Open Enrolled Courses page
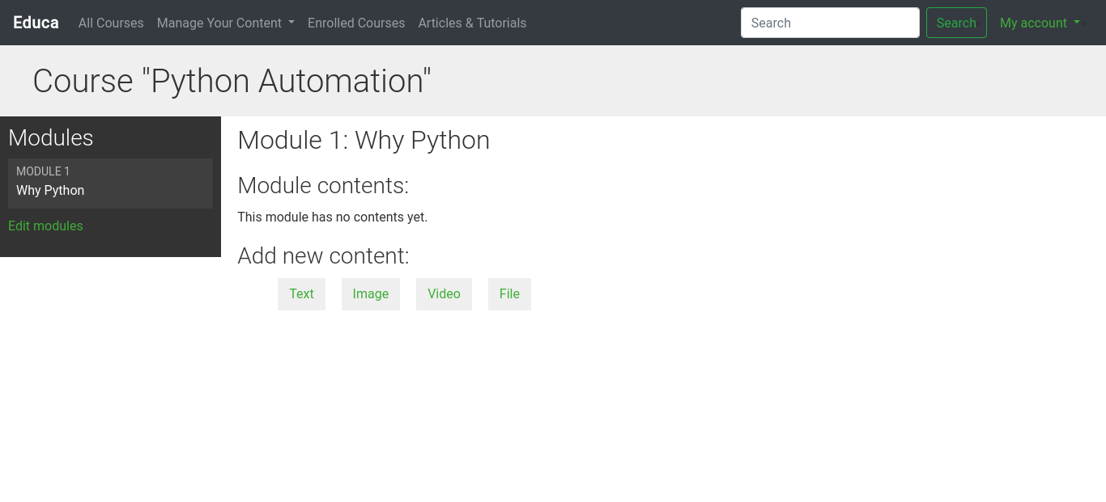The width and height of the screenshot is (1106, 502). point(356,23)
